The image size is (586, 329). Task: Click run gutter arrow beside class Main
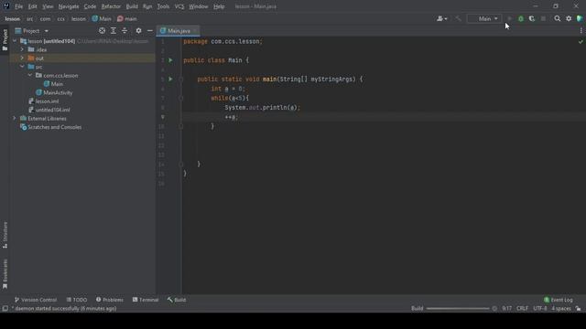click(170, 60)
